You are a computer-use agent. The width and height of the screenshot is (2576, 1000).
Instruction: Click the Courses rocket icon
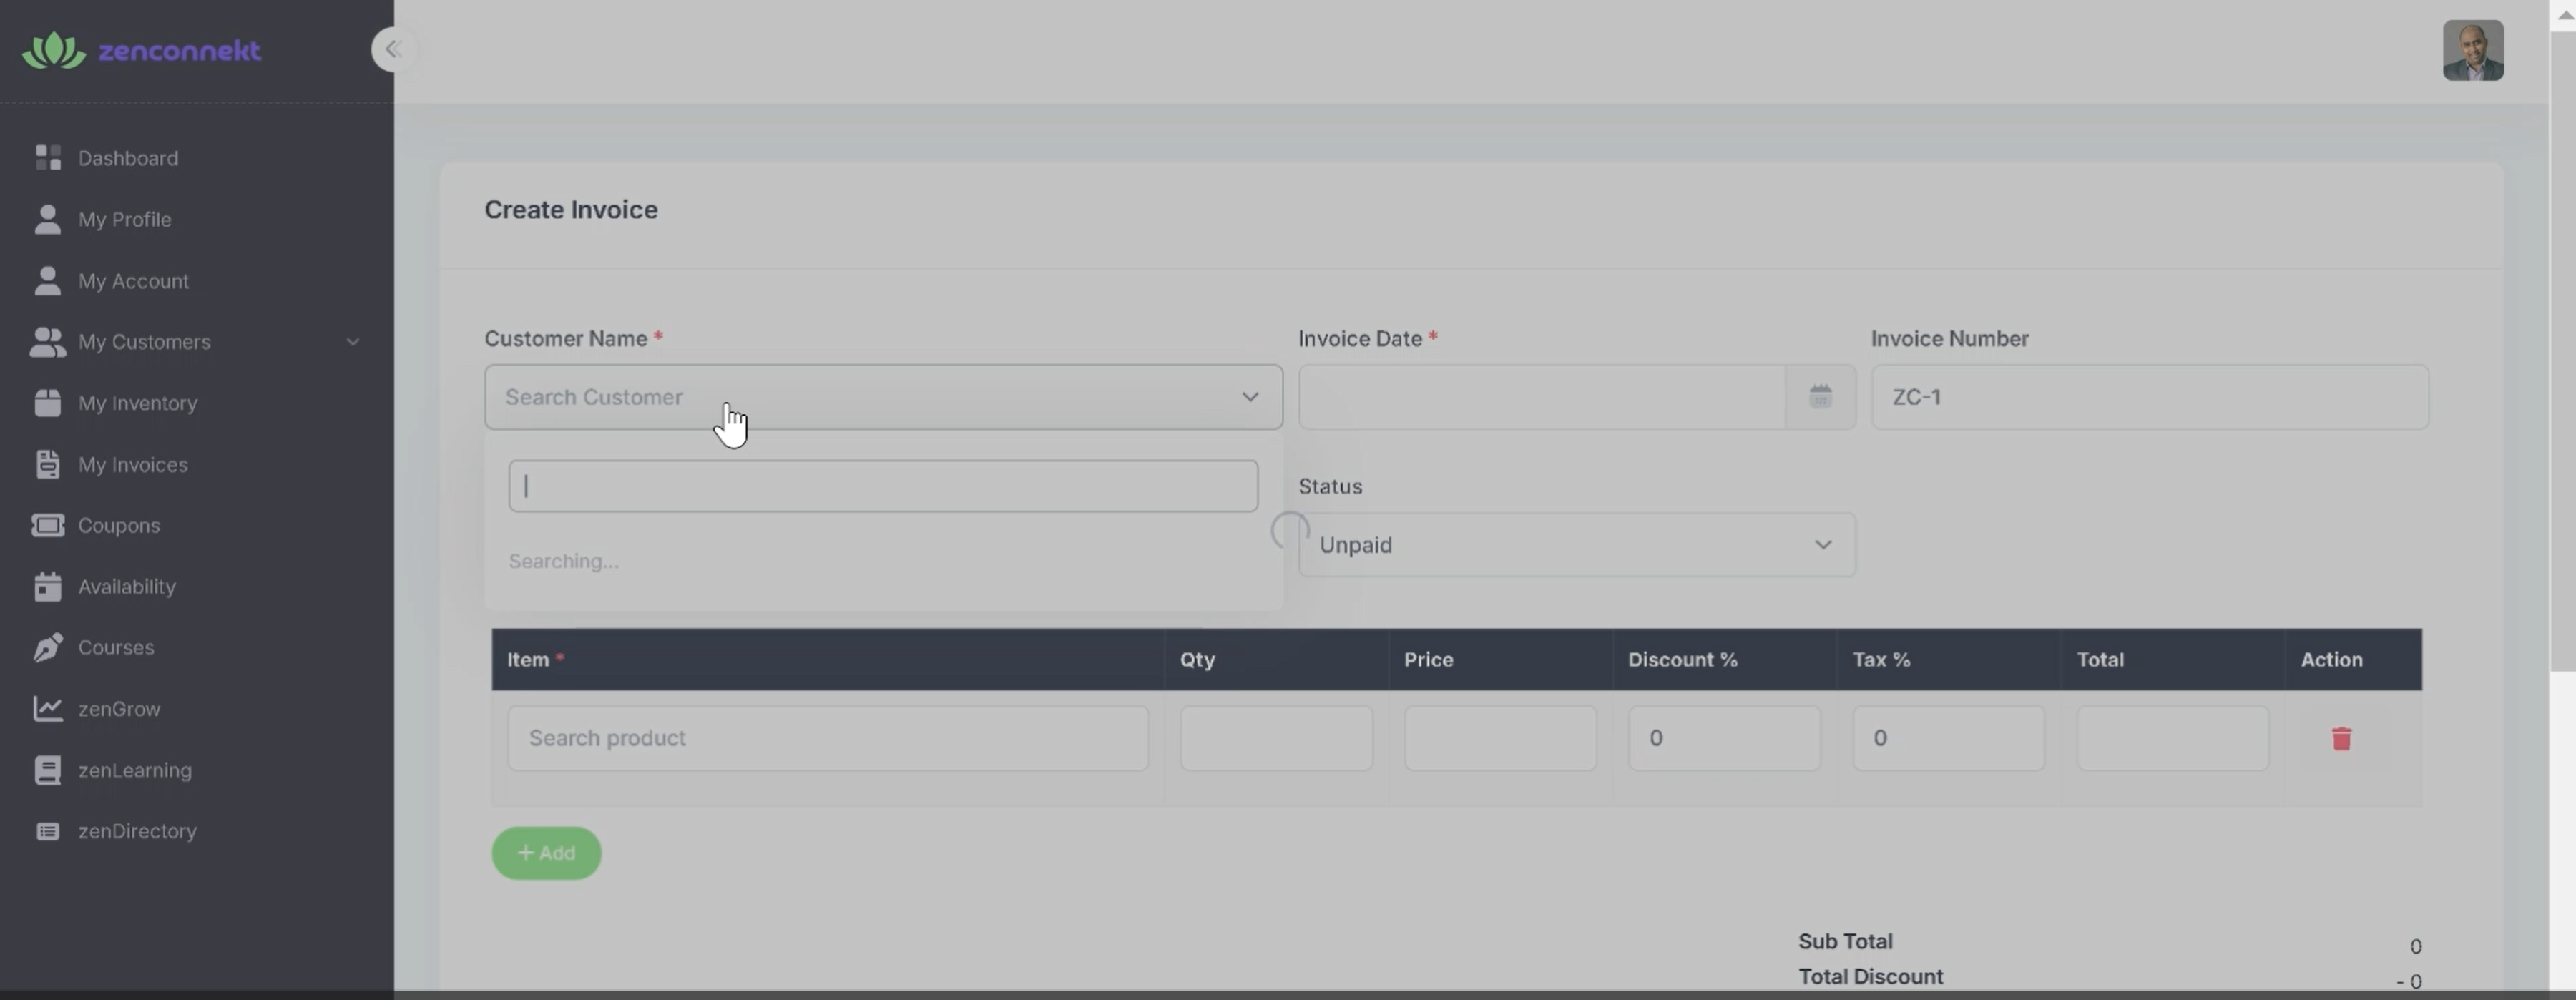point(48,647)
